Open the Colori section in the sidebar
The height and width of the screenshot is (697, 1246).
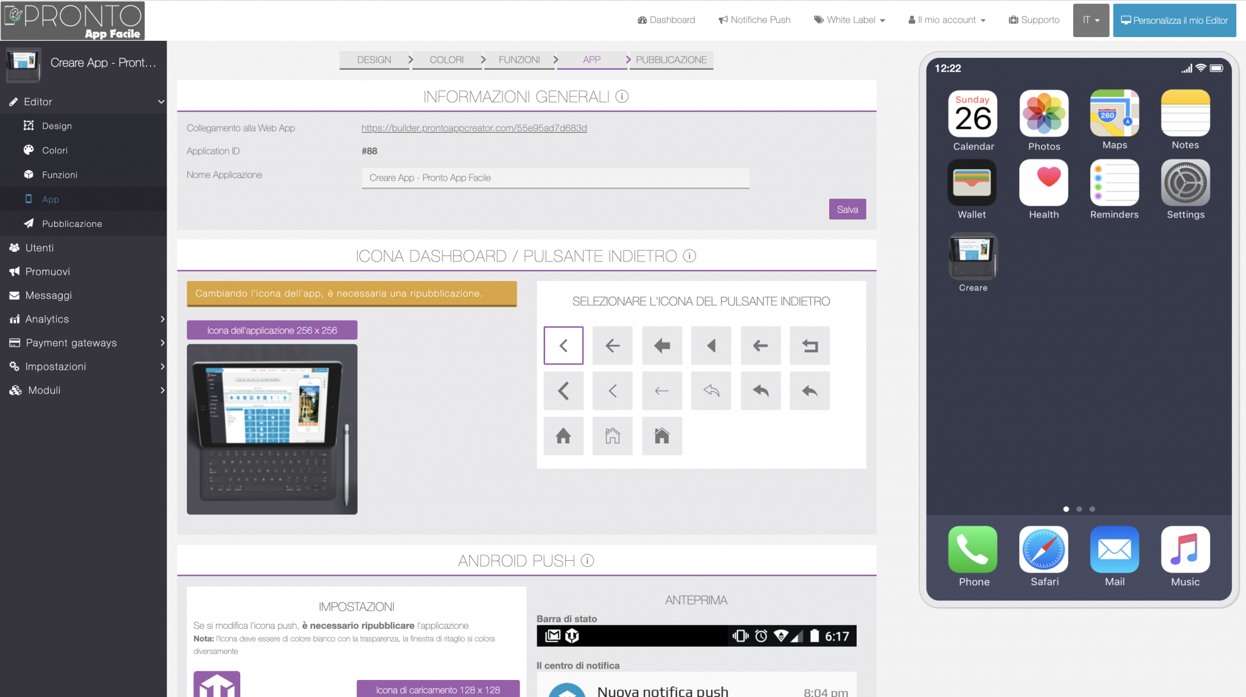[54, 150]
